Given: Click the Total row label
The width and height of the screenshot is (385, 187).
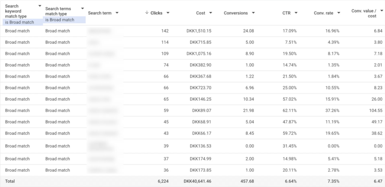Looking at the screenshot, I should (10, 181).
